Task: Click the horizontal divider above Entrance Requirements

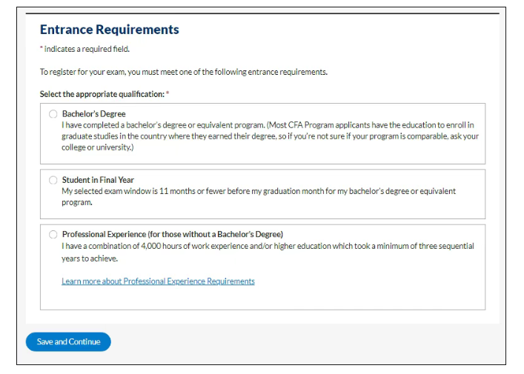Action: pyautogui.click(x=262, y=13)
